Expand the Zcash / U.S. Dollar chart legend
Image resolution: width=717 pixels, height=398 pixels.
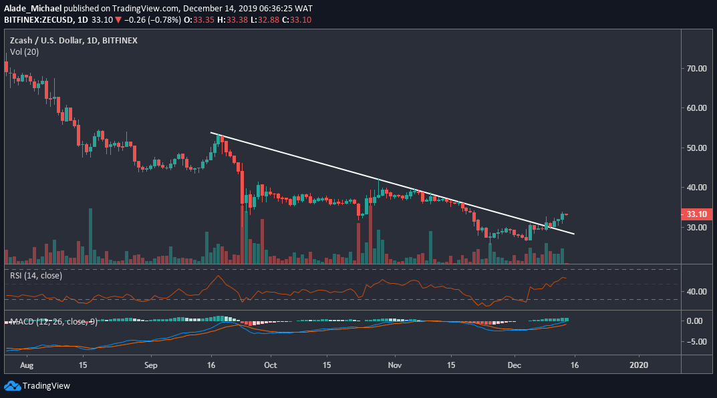[74, 40]
